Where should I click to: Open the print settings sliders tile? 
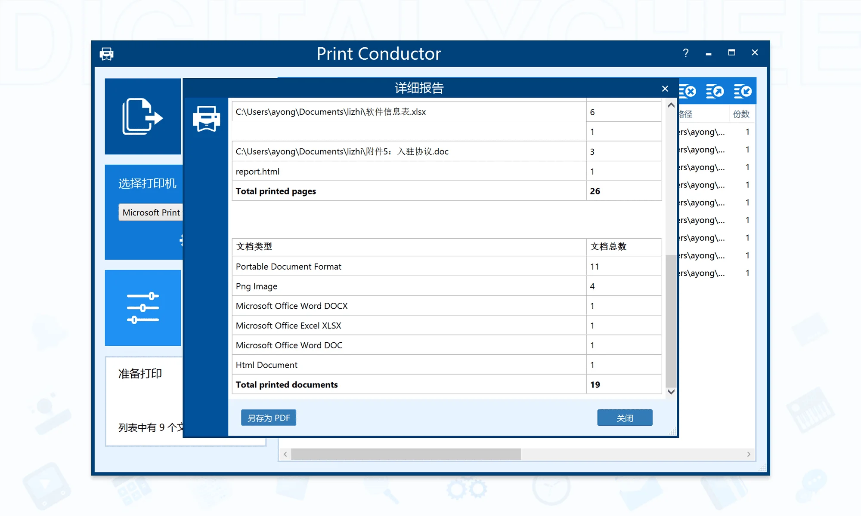143,308
